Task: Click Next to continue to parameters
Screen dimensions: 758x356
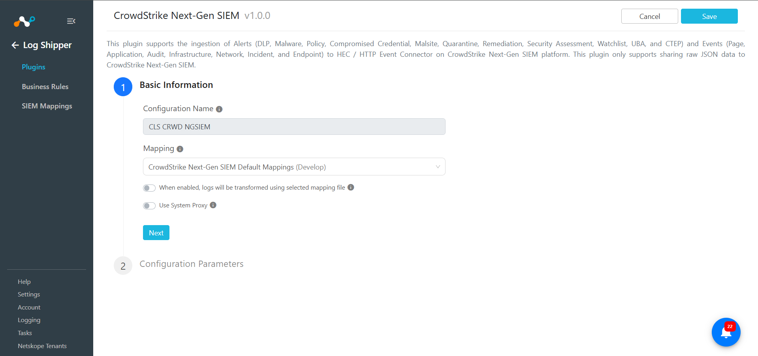Action: (156, 233)
